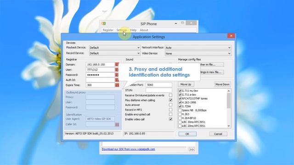
Task: Open Download our SDK link
Action: coord(129,149)
